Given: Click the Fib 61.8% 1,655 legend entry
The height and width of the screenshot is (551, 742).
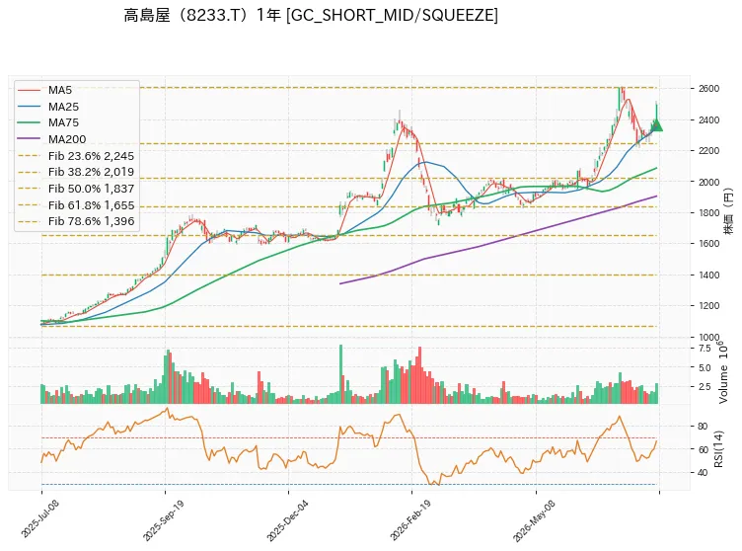Looking at the screenshot, I should (x=92, y=205).
